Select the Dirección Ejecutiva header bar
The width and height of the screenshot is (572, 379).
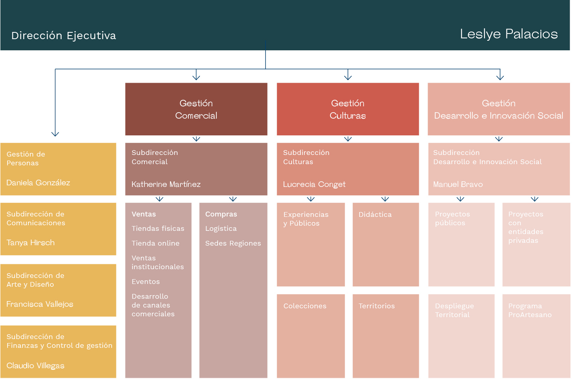coord(285,25)
